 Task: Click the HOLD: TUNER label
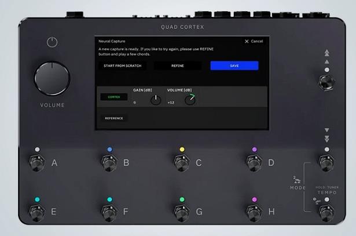click(327, 187)
